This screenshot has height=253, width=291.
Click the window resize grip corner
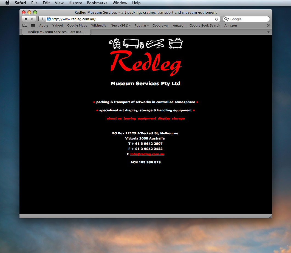[x=270, y=216]
